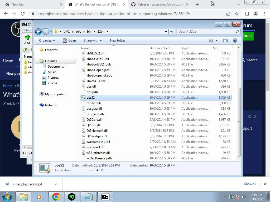
Task: Sort files by Date modified column
Action: pyautogui.click(x=163, y=48)
